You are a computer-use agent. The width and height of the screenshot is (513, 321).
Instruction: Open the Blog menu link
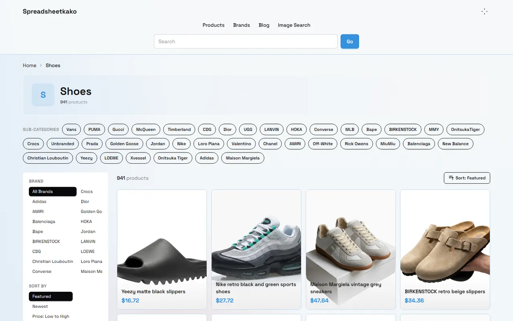264,25
